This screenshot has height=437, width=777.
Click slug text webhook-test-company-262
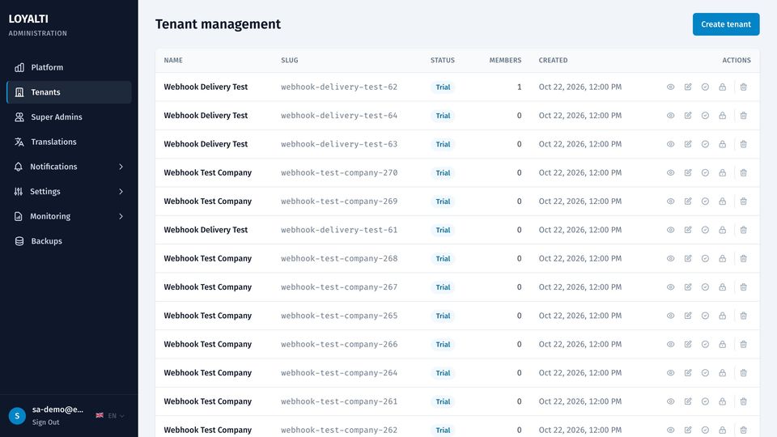[x=339, y=430]
